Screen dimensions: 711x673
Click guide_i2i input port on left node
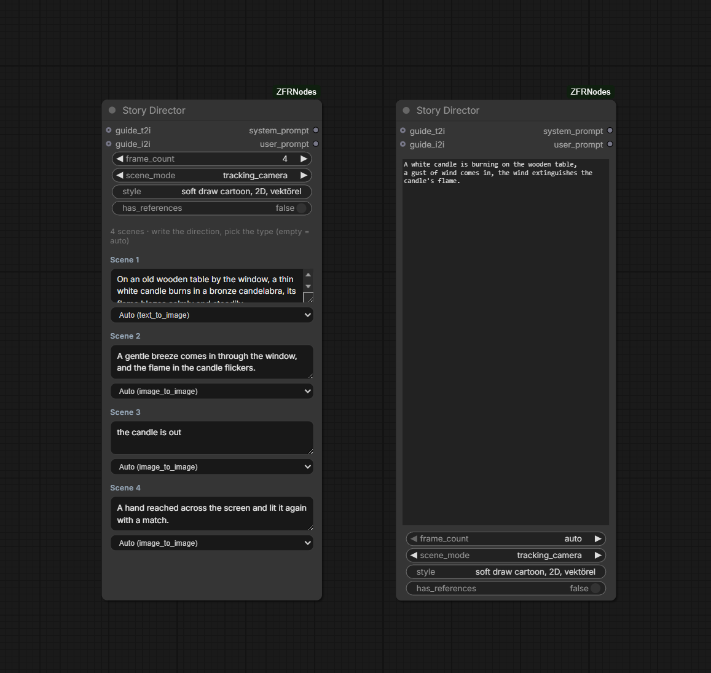tap(109, 144)
